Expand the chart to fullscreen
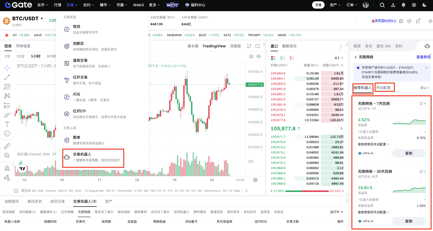The height and width of the screenshot is (231, 433). pyautogui.click(x=249, y=46)
